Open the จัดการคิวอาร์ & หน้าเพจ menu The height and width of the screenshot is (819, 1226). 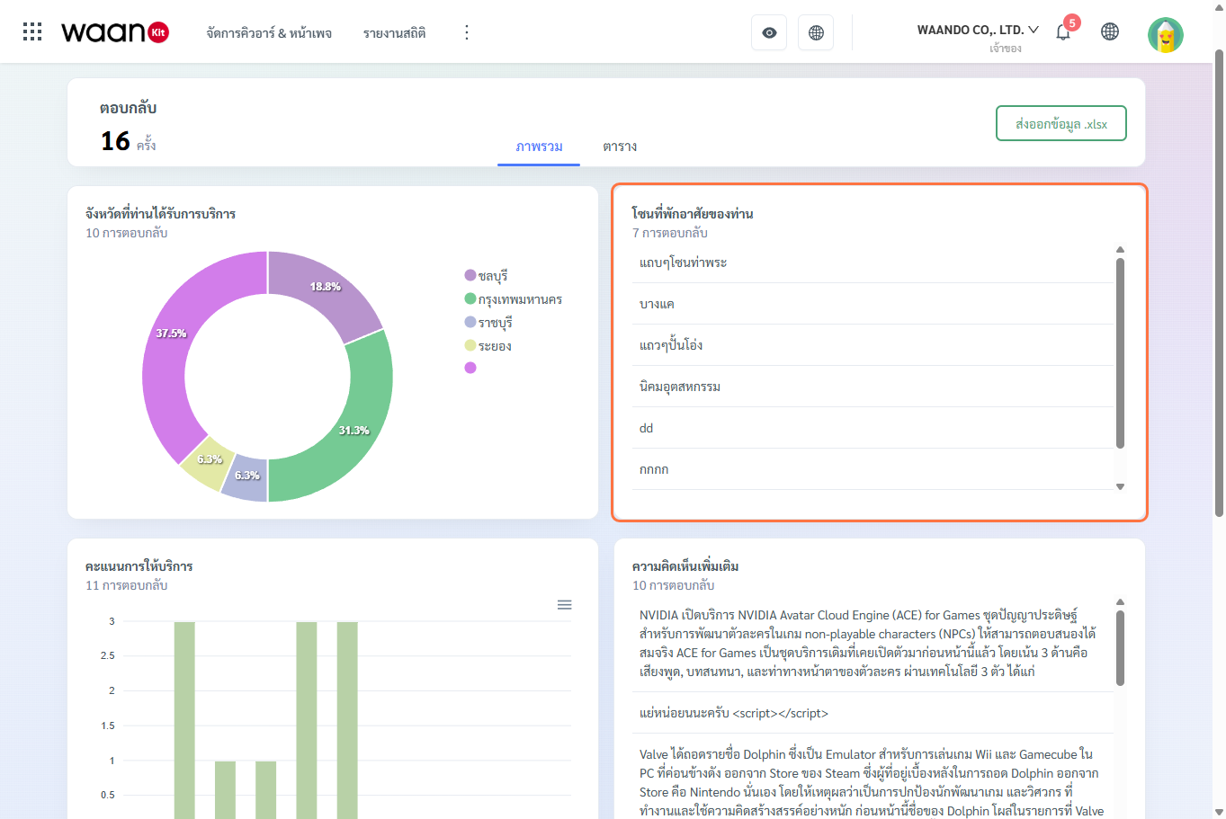tap(269, 33)
